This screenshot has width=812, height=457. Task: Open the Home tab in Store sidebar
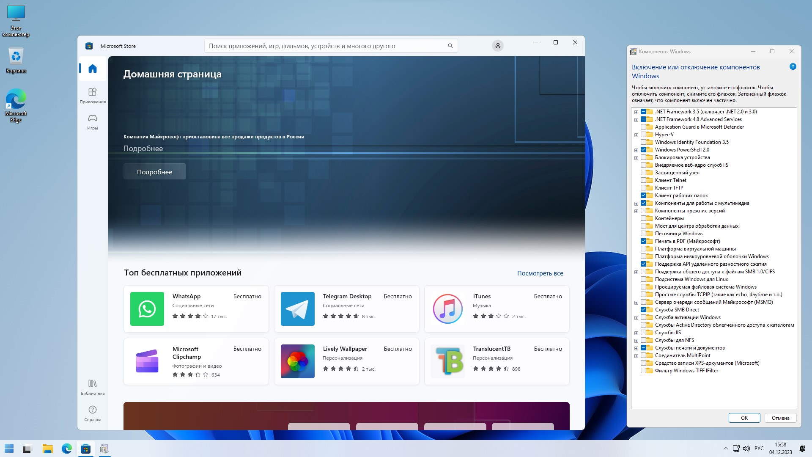coord(93,69)
